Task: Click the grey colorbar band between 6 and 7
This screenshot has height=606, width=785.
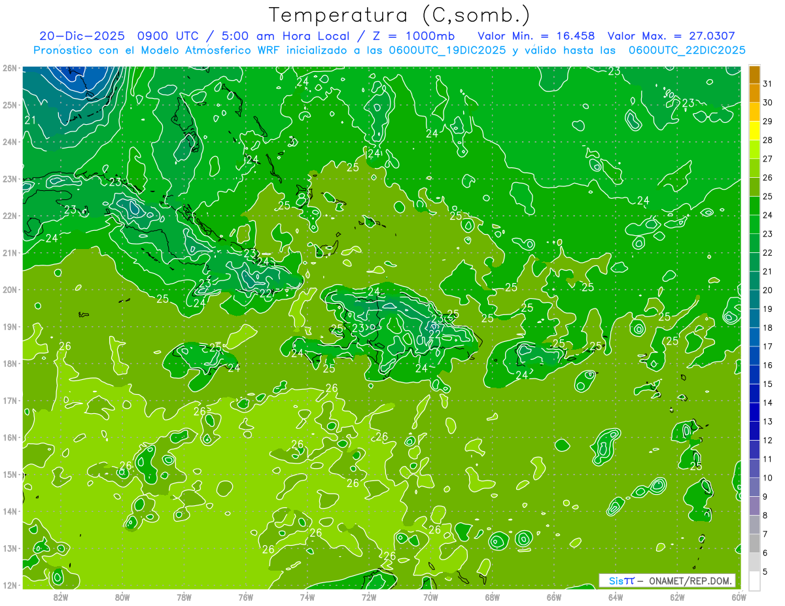Action: pos(754,543)
